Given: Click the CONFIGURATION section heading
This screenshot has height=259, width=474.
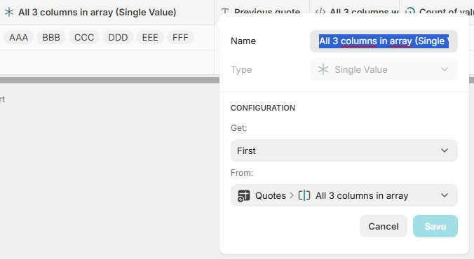Looking at the screenshot, I should tap(263, 108).
